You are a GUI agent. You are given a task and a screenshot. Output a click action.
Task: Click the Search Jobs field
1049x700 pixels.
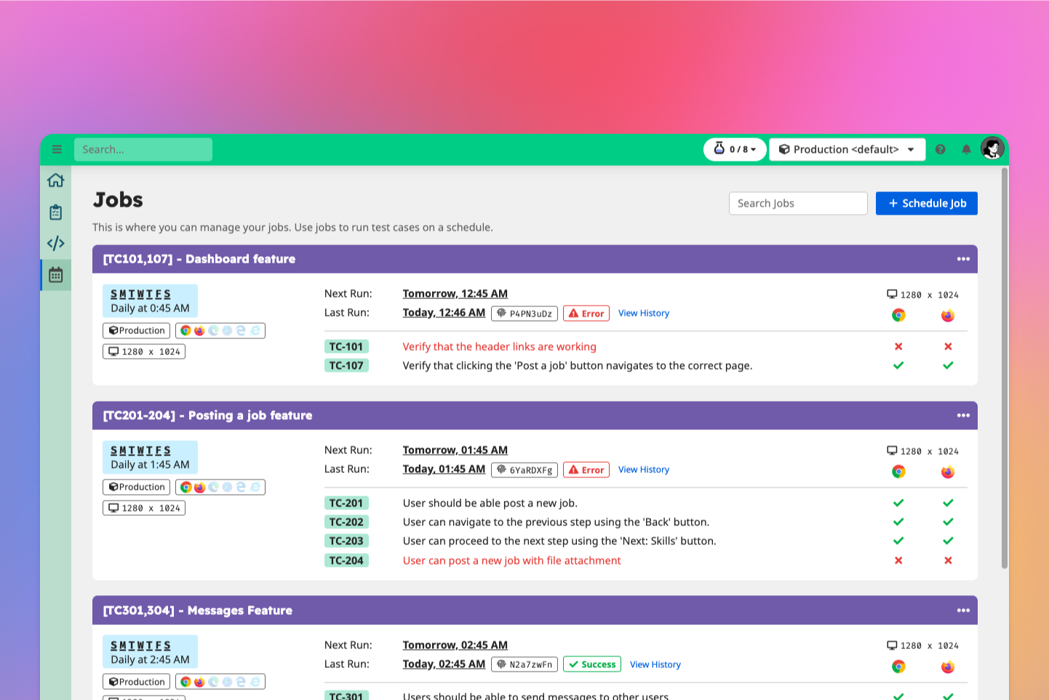(798, 203)
